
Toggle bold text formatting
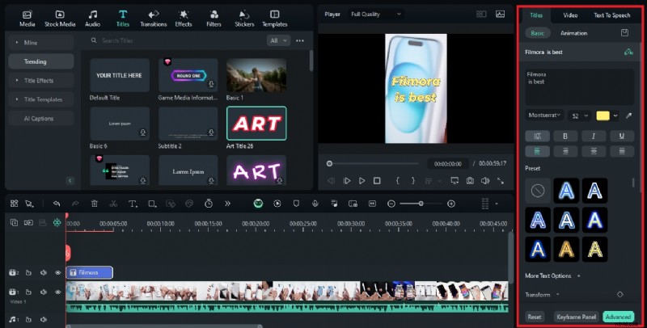[x=565, y=136]
